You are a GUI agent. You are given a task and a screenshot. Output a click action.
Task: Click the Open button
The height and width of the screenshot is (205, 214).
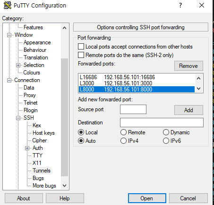[147, 198]
